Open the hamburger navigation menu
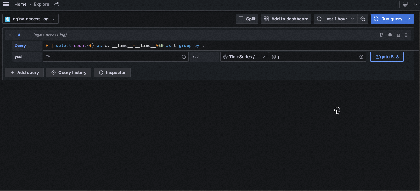420x191 pixels. [x=6, y=4]
